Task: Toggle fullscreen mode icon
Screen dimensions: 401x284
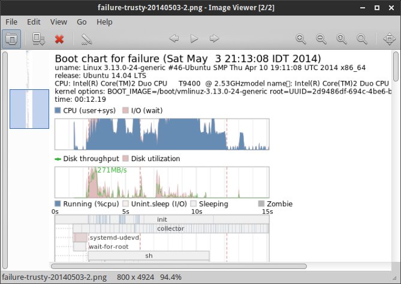Action: (x=390, y=39)
